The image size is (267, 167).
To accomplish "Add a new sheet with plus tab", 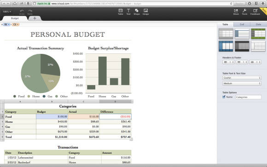I will click(35, 18).
